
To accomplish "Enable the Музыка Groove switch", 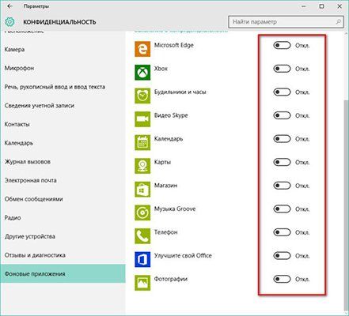I will click(x=282, y=209).
